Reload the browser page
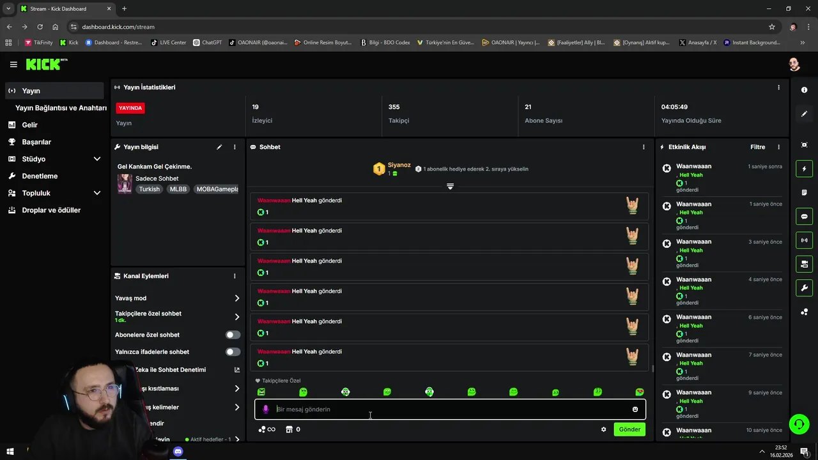 (40, 27)
